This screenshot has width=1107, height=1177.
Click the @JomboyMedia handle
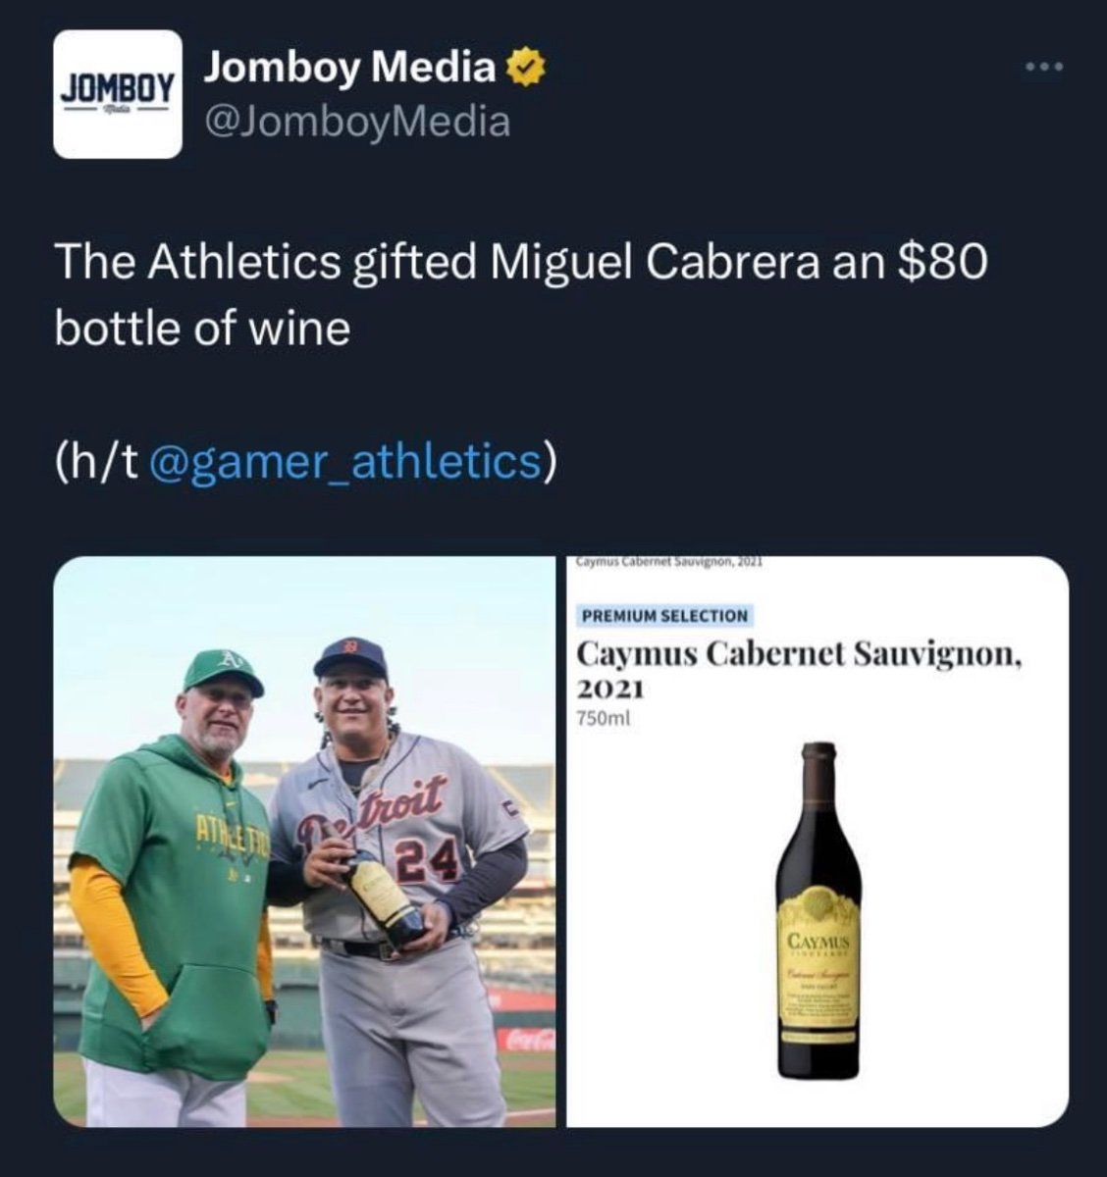pos(357,123)
